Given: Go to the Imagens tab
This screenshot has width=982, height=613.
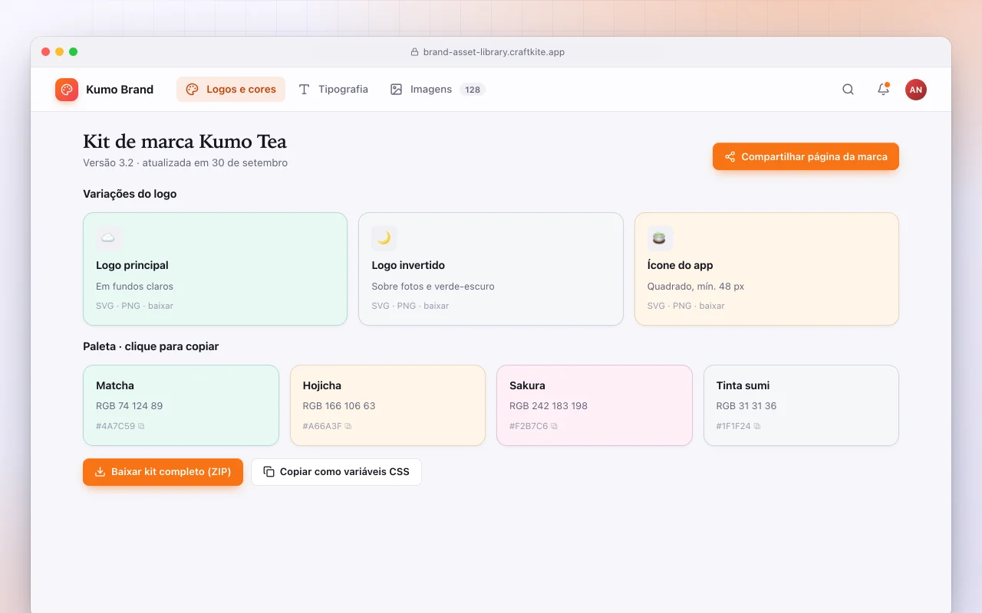Looking at the screenshot, I should click(437, 90).
